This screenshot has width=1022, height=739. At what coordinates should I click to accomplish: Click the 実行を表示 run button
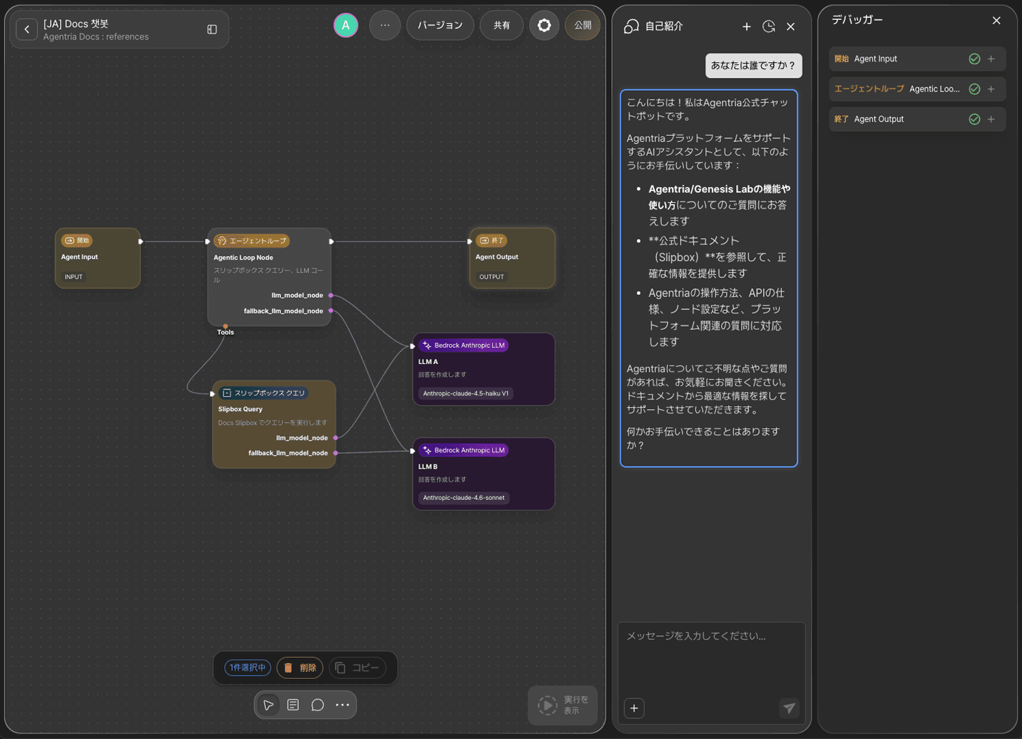pos(563,705)
